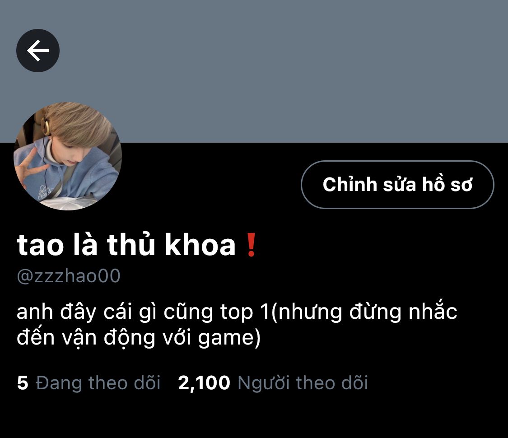
Task: Open the Người theo dõi followers list
Action: [303, 383]
